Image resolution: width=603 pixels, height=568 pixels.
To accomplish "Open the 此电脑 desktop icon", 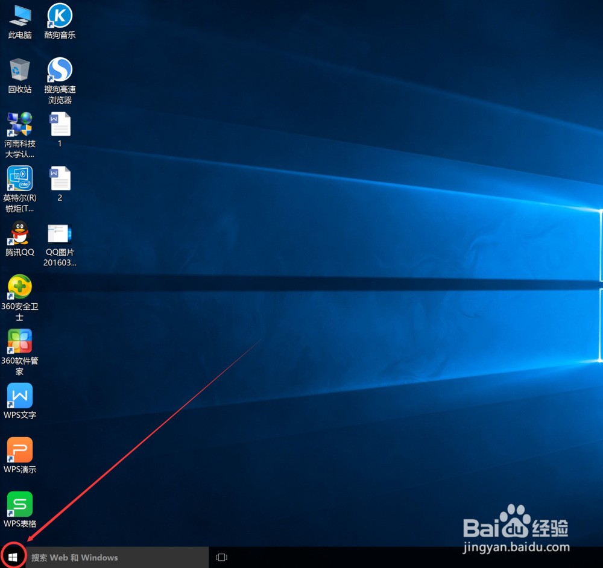I will [x=20, y=16].
